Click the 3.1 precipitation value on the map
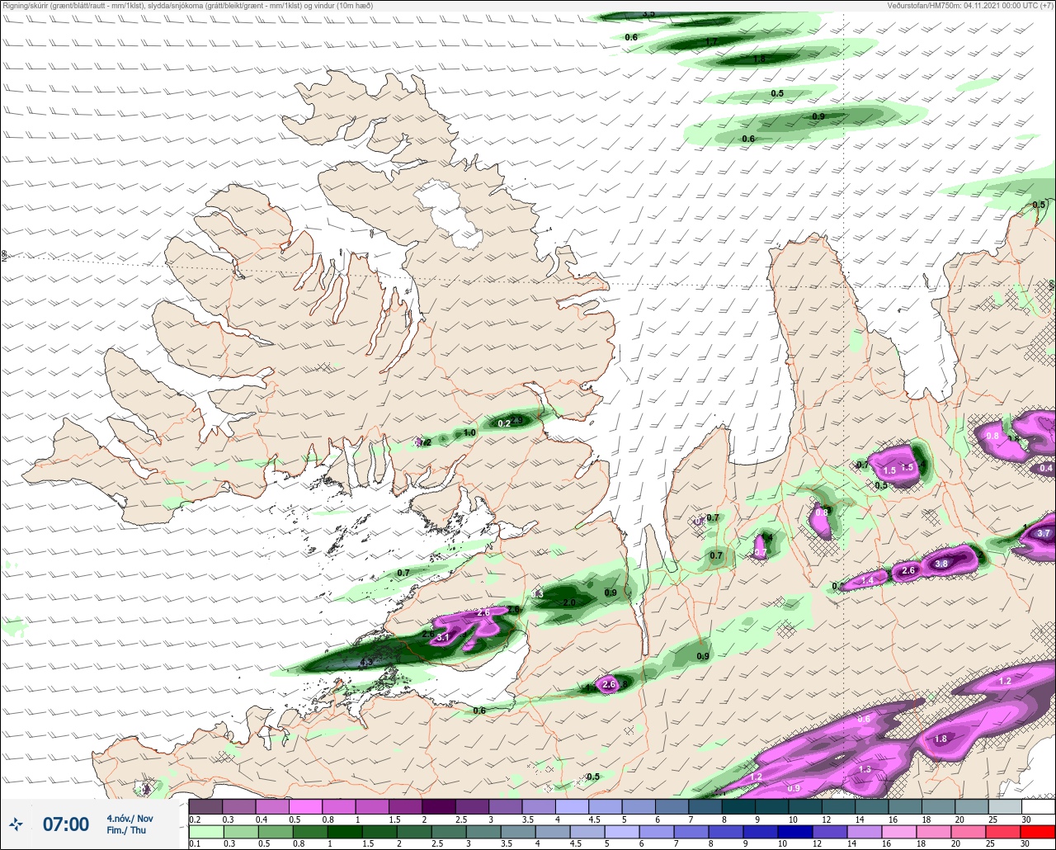 tap(442, 637)
